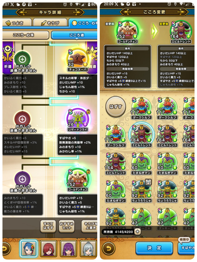
Task: Select the blue-haired character portrait
Action: (28, 248)
